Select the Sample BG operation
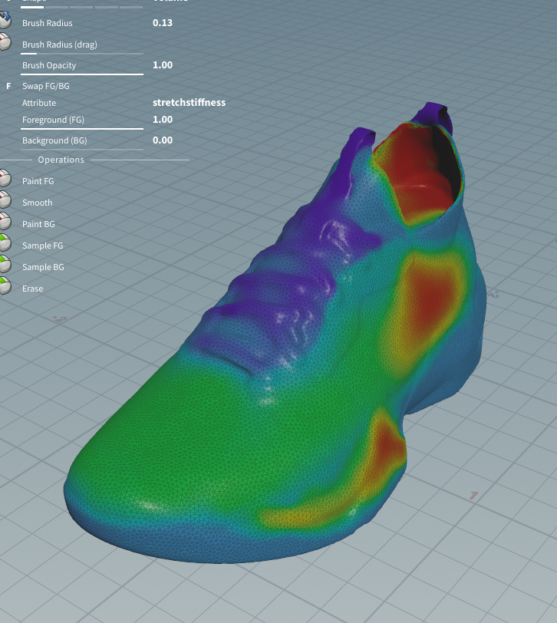Image resolution: width=557 pixels, height=623 pixels. pyautogui.click(x=43, y=267)
